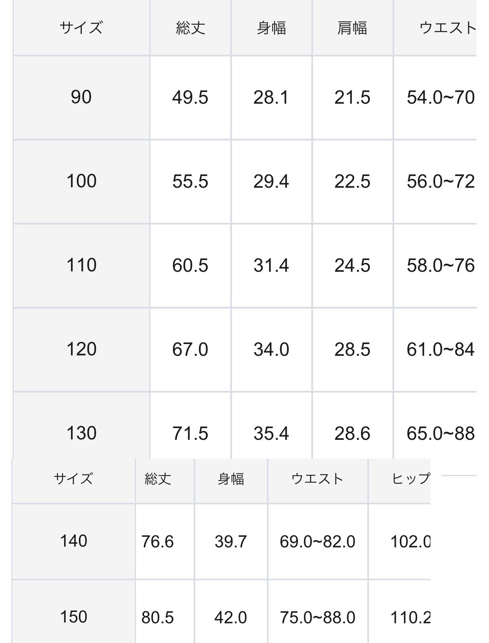
Task: Click the size 120 row label
Action: click(x=81, y=349)
